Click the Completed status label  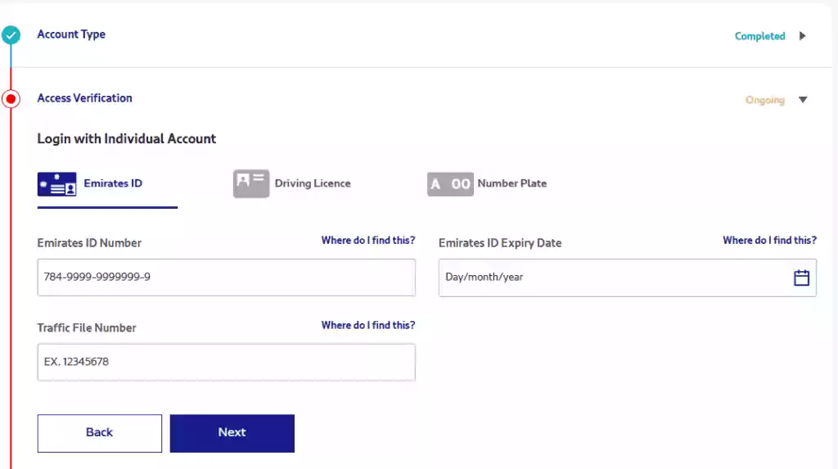[759, 36]
